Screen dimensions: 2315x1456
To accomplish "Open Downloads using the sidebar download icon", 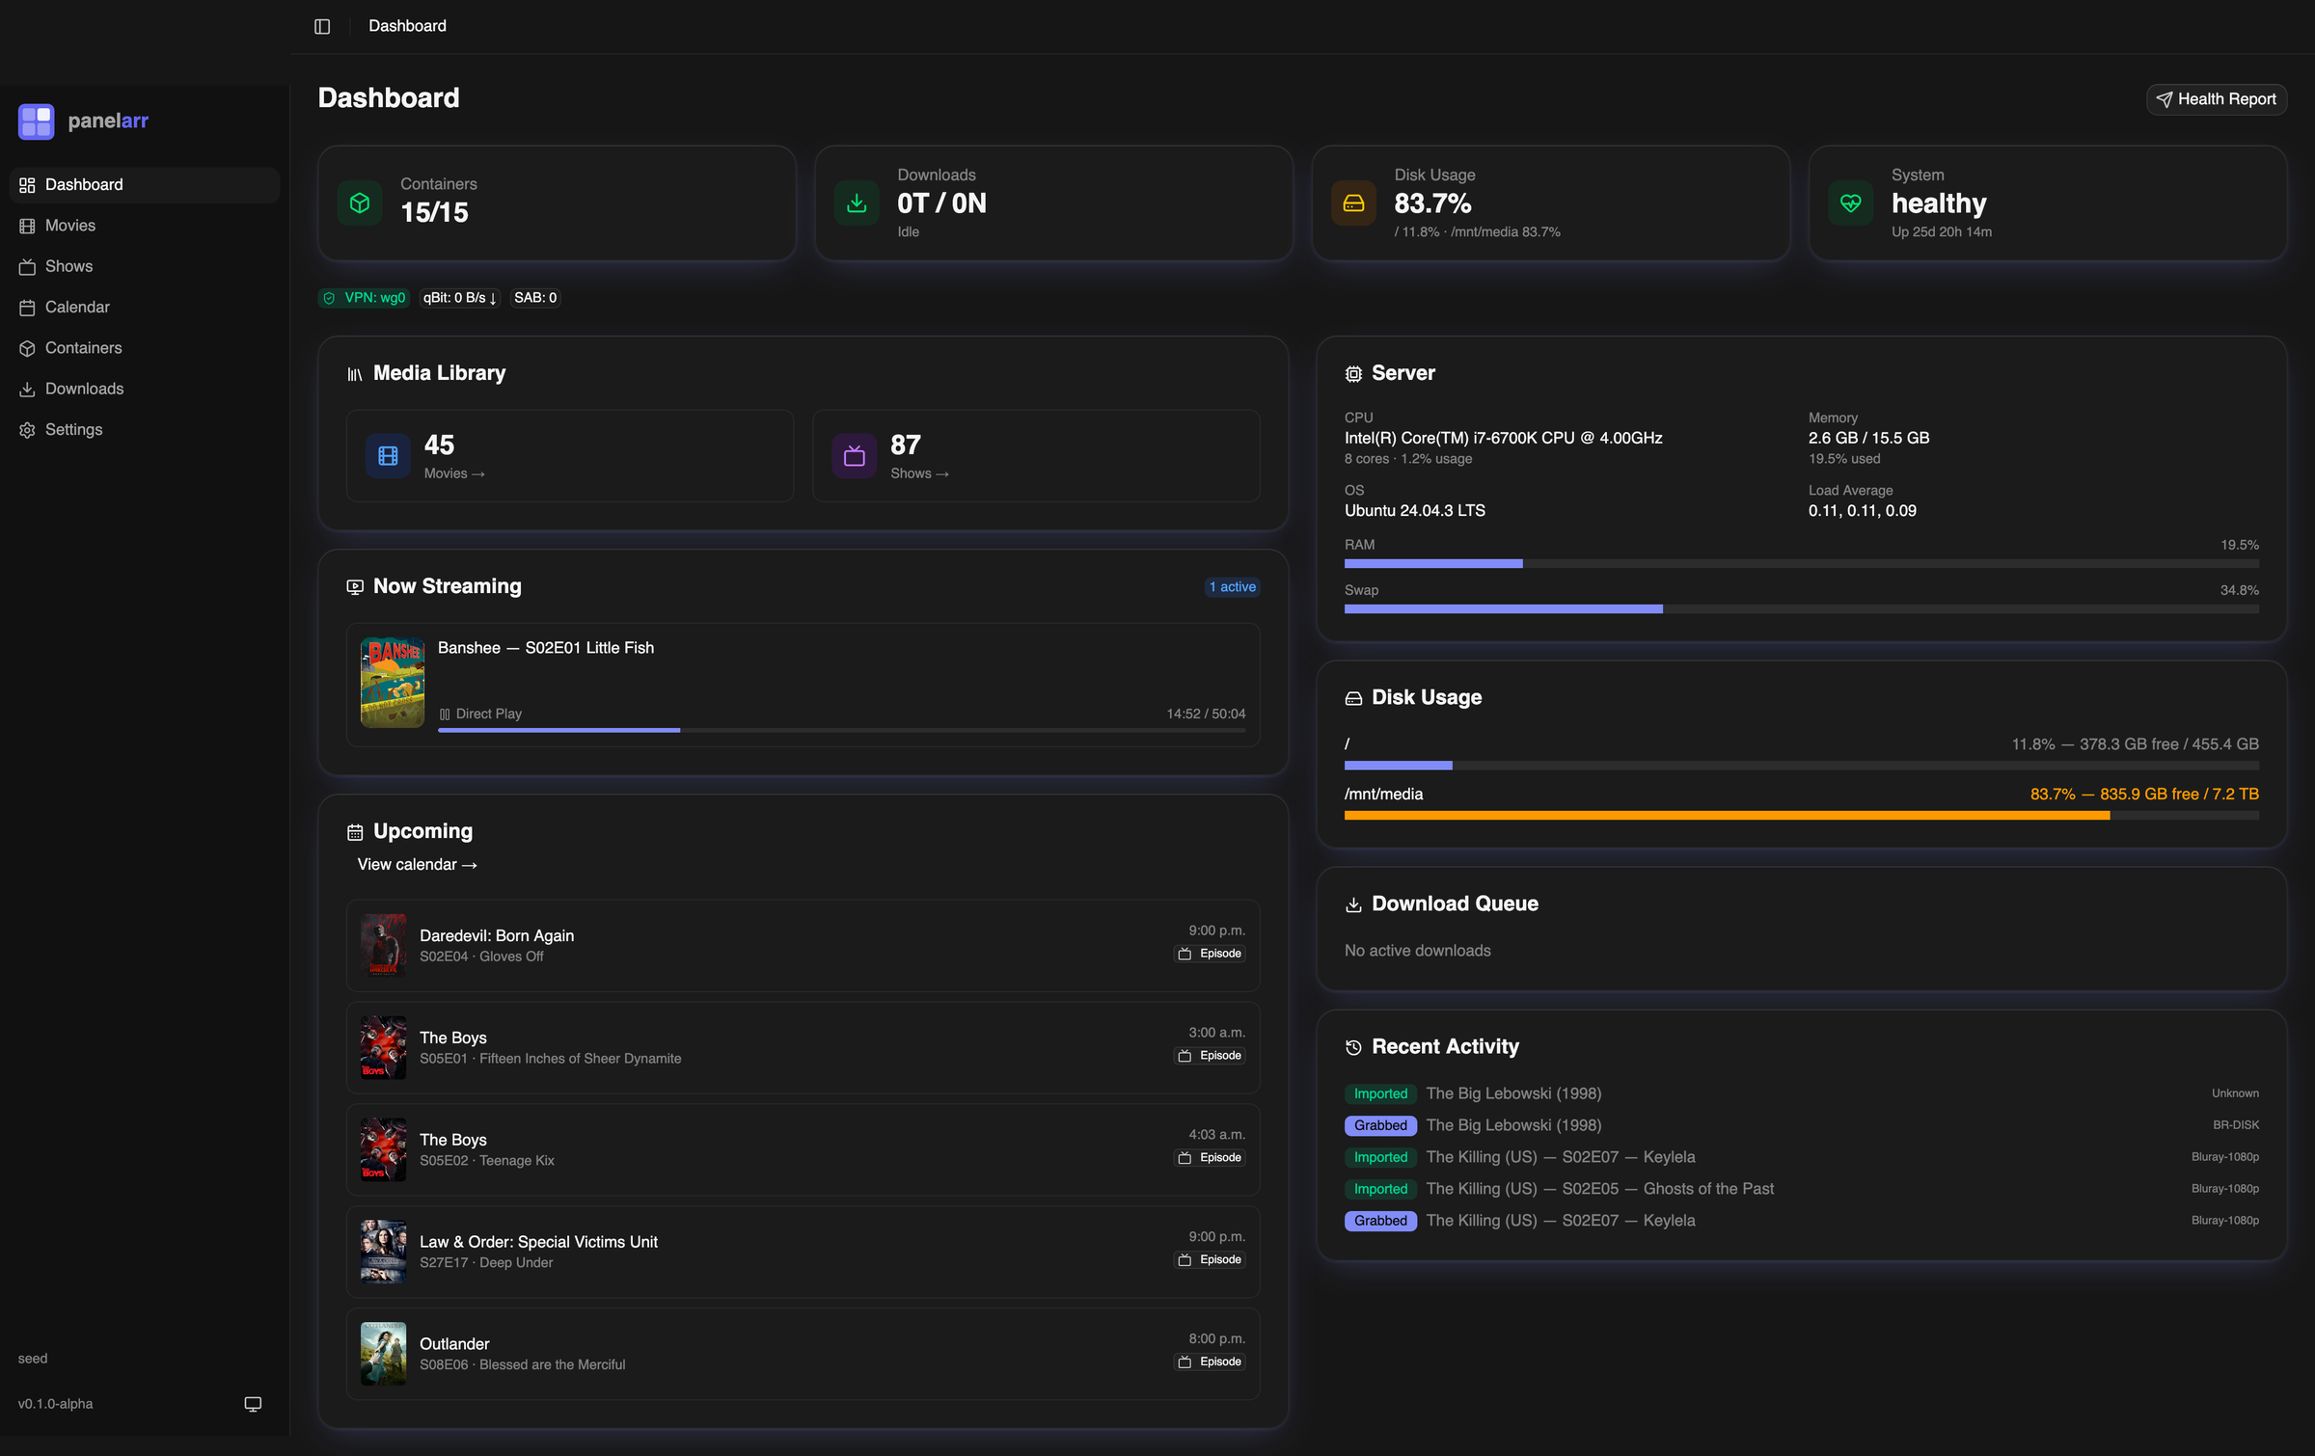I will (28, 389).
